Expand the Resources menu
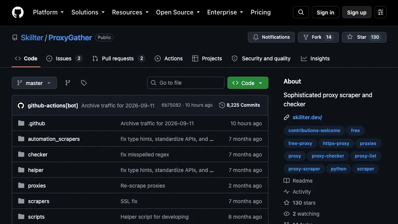Screen dimensions: 398x224 pos(130,12)
